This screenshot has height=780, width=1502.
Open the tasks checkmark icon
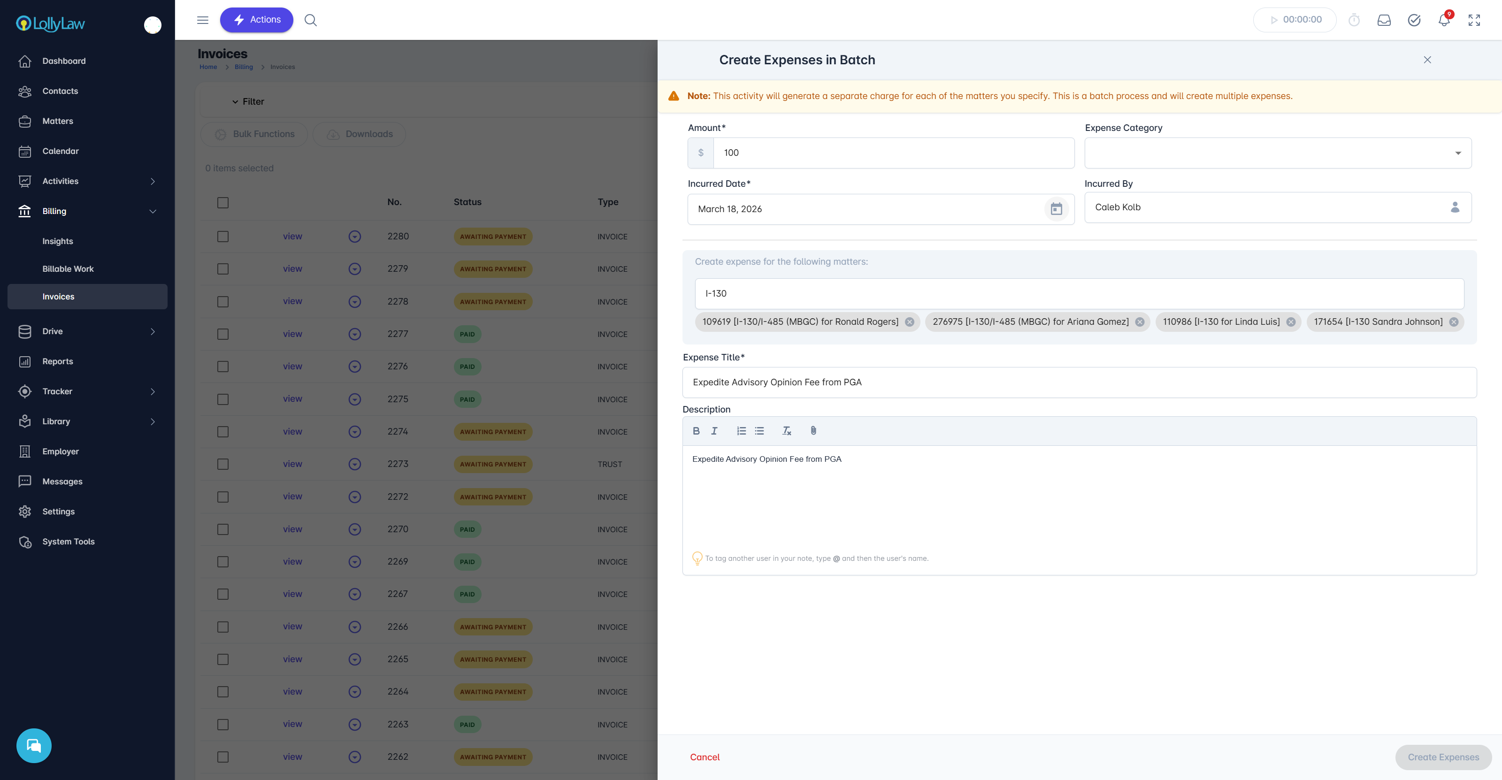coord(1414,20)
